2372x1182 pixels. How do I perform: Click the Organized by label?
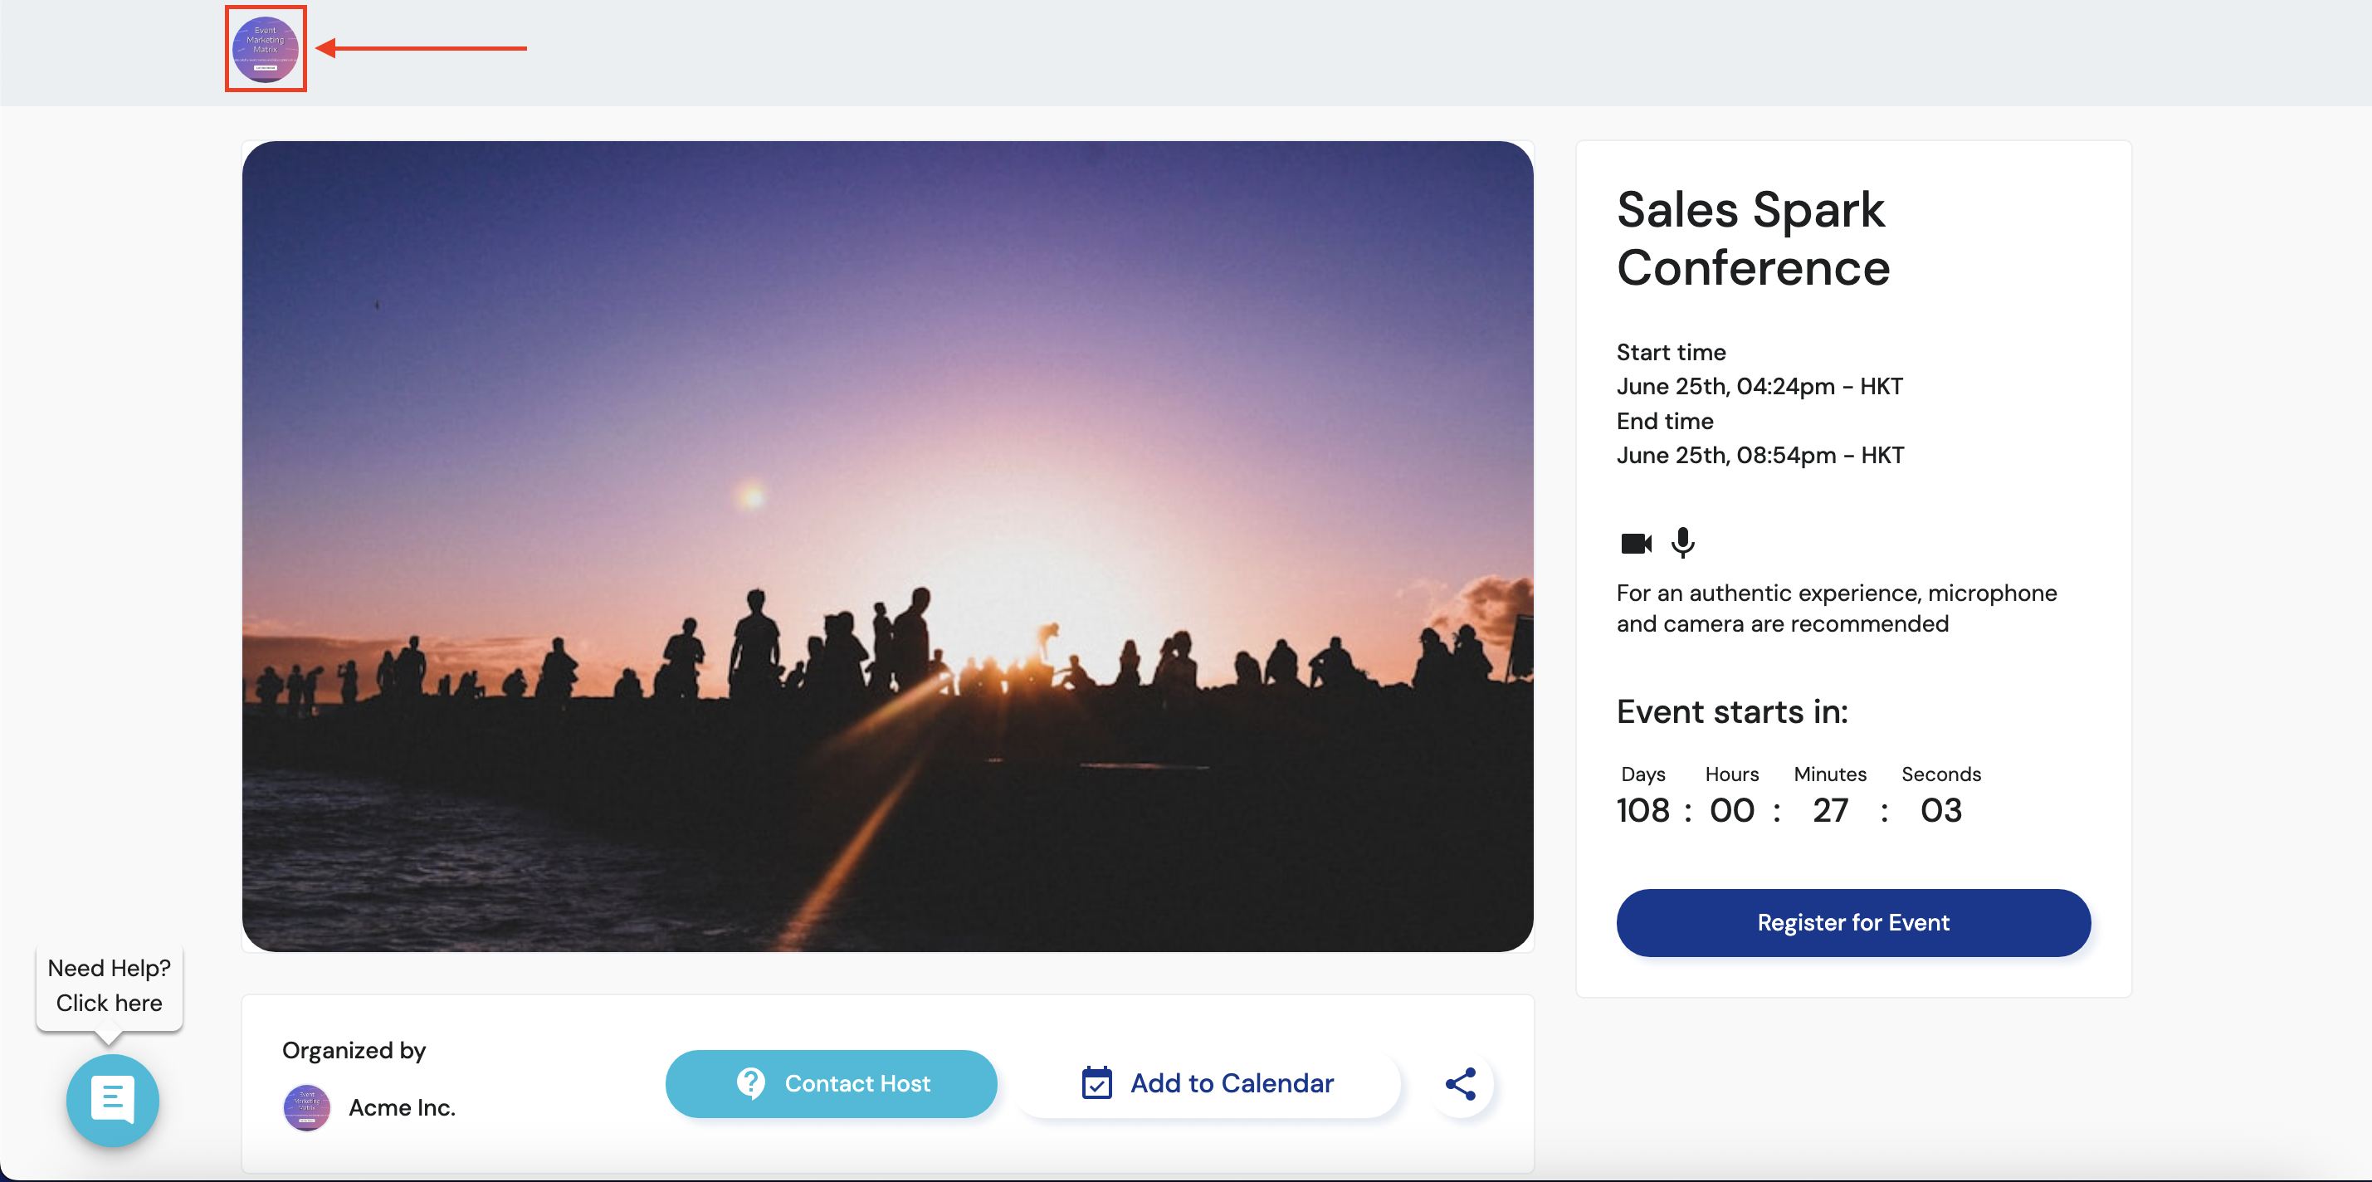click(354, 1050)
